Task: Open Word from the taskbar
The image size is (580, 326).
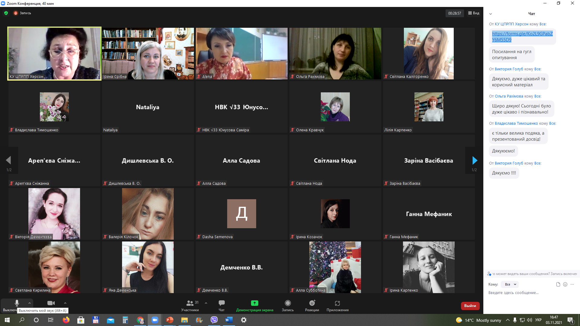Action: (x=229, y=320)
